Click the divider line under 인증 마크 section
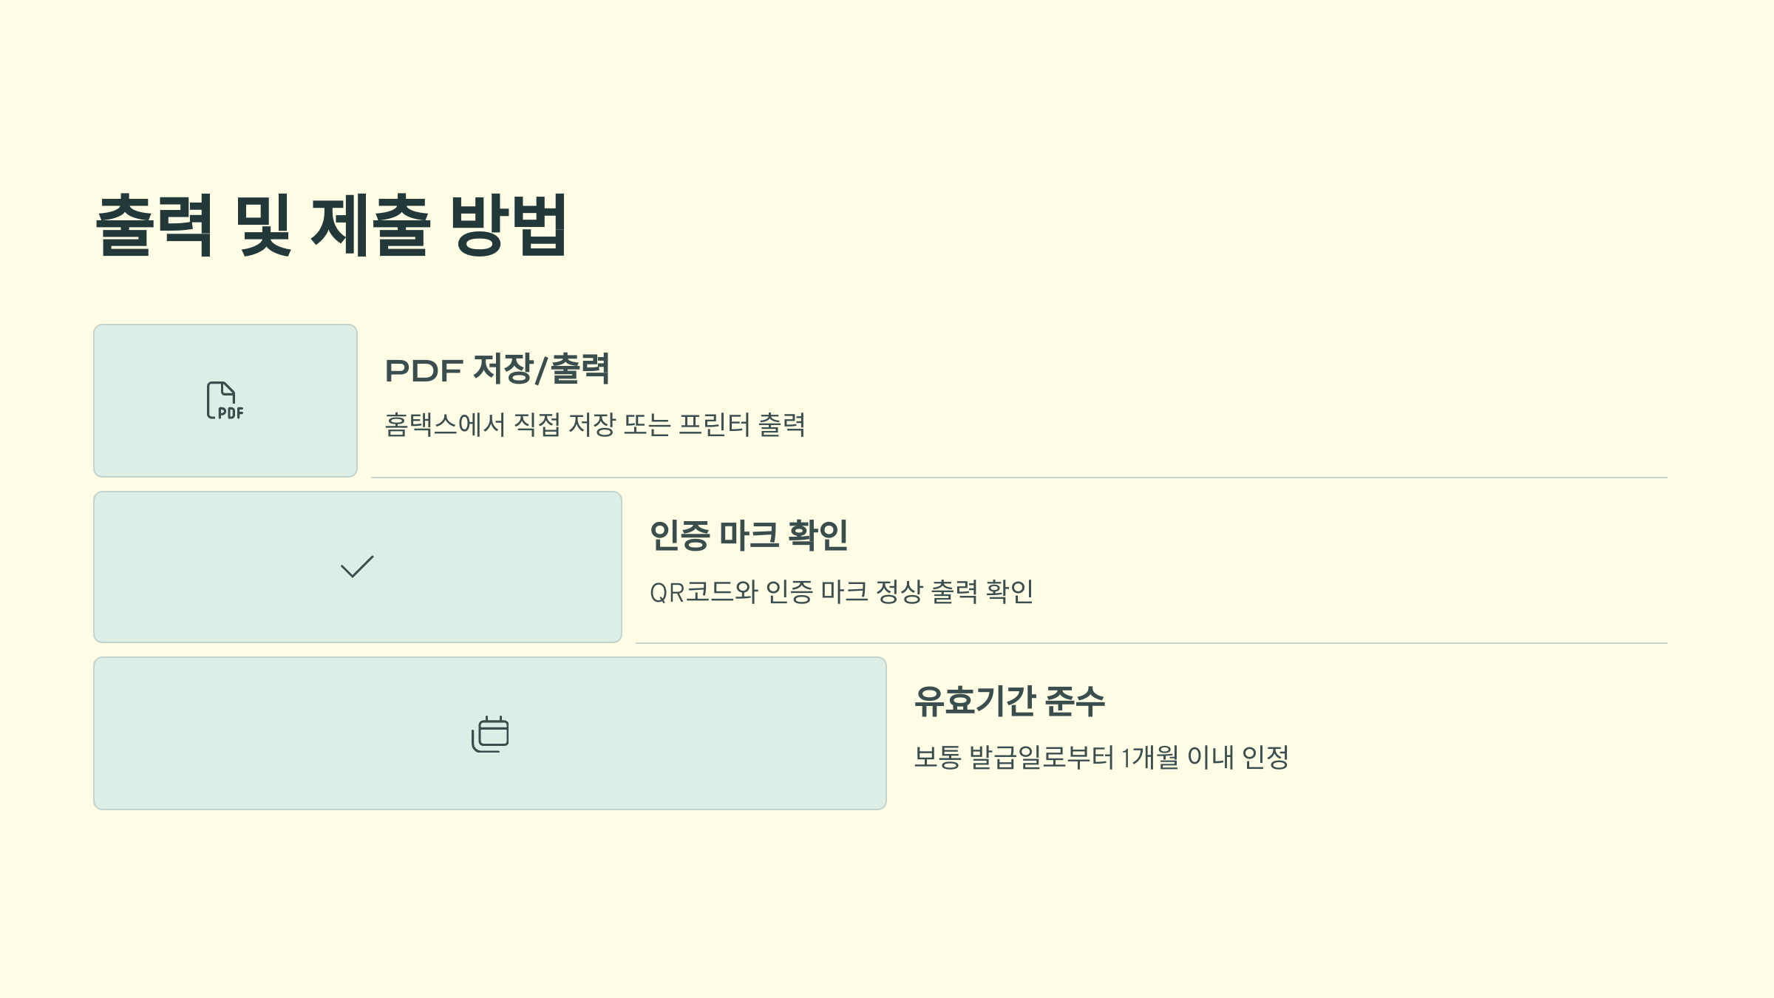The height and width of the screenshot is (998, 1774). pyautogui.click(x=1151, y=643)
